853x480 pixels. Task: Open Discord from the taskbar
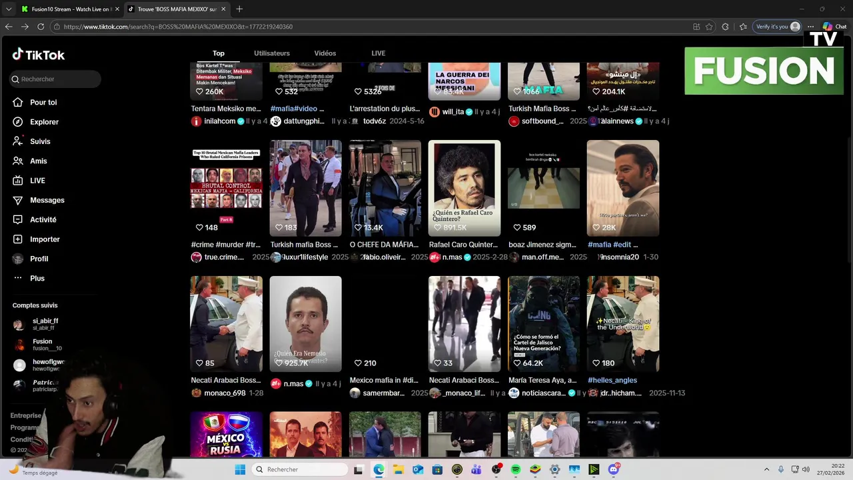pos(613,469)
